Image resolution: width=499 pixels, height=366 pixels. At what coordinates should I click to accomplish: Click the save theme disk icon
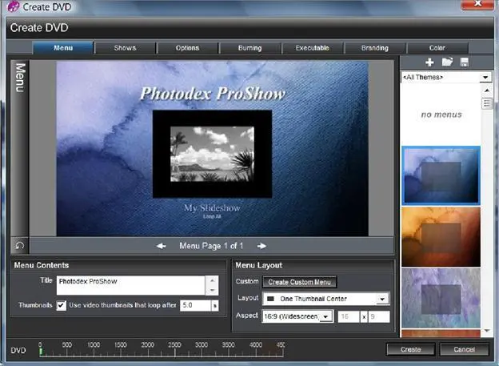465,62
